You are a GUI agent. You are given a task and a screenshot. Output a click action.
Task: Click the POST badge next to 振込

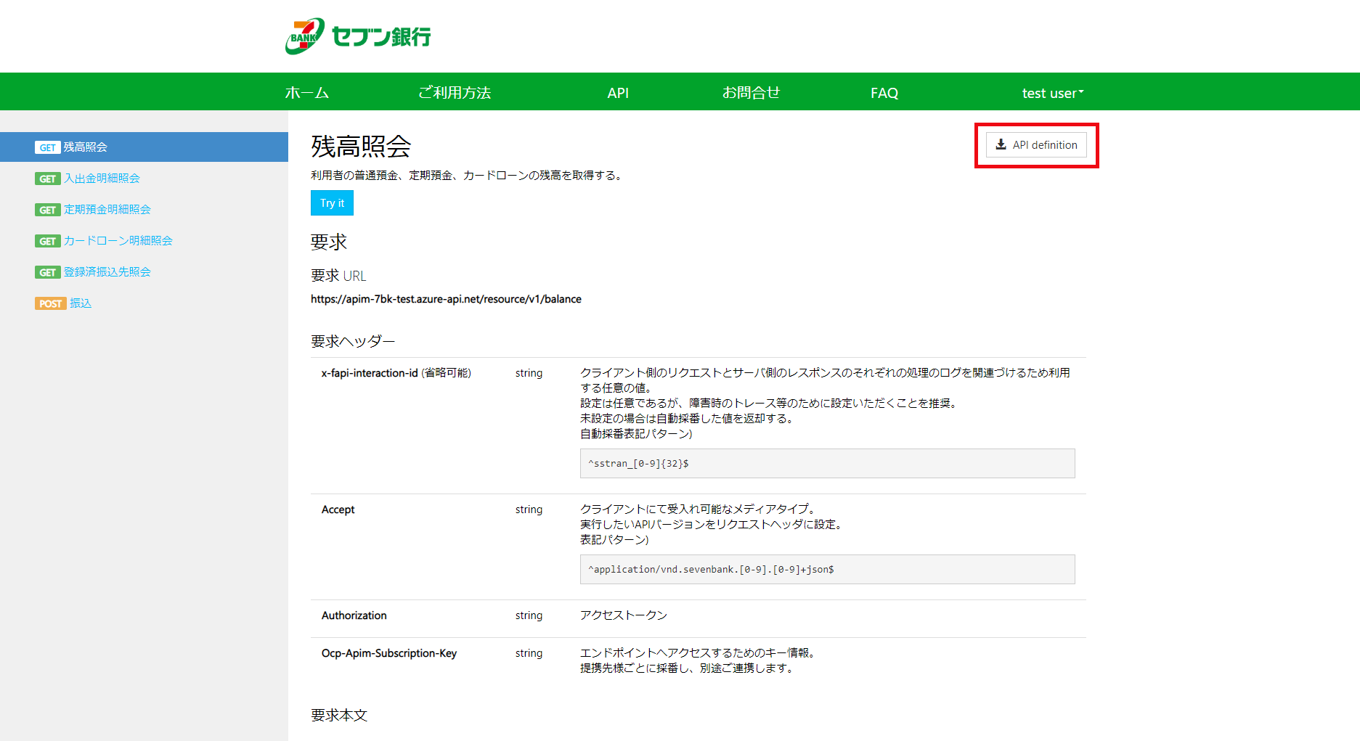(x=50, y=303)
